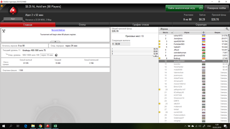Launch Microsoft Edge from taskbar
Screen dimensions: 230x129
coord(26,126)
